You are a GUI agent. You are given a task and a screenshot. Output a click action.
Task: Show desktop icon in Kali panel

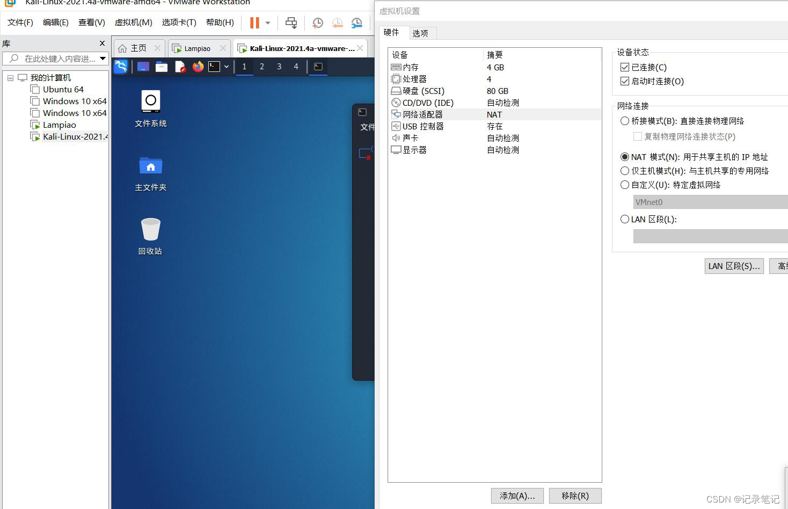coord(143,67)
